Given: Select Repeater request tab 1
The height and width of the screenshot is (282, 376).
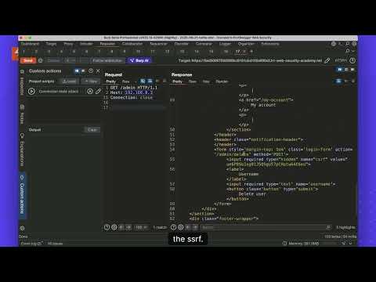Looking at the screenshot, I should pos(23,52).
